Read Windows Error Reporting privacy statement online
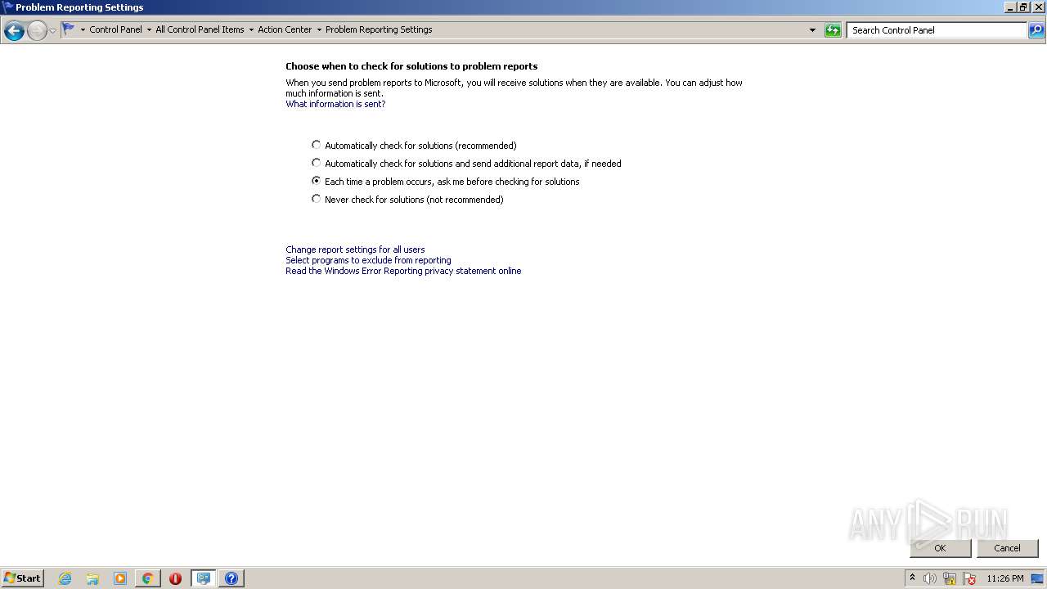This screenshot has width=1047, height=589. [403, 271]
